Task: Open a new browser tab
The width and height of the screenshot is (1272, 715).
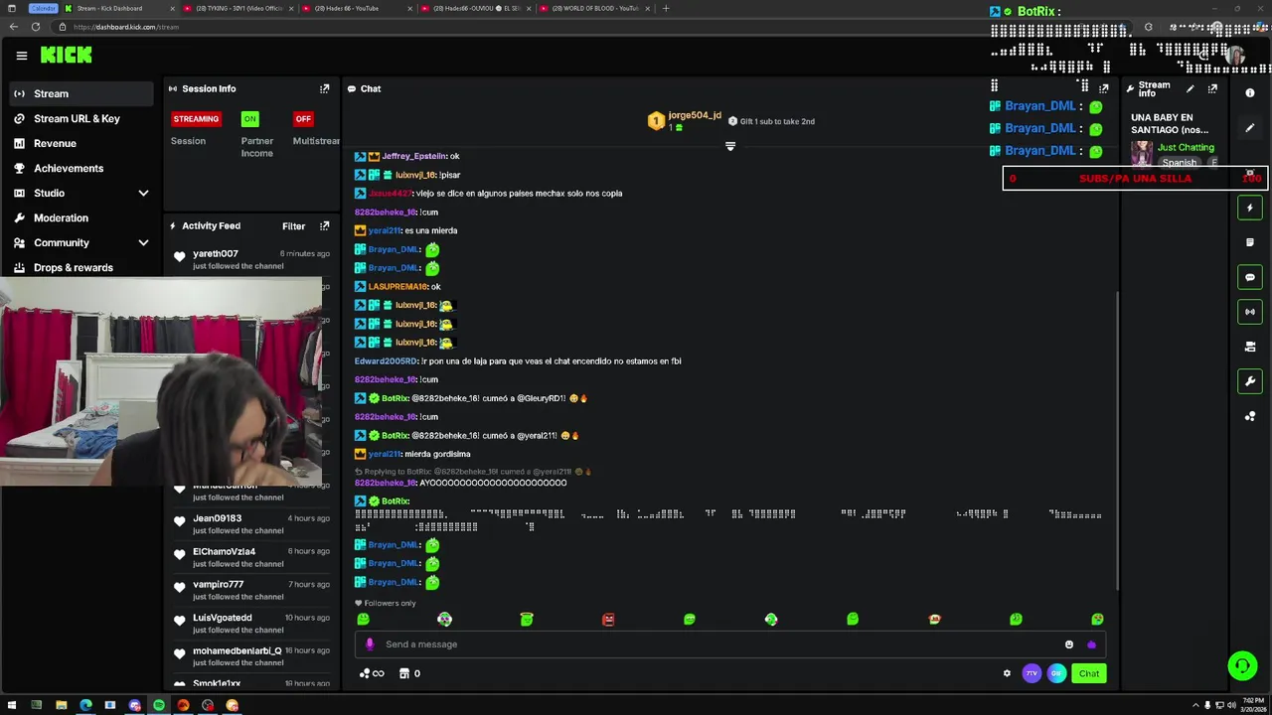Action: (x=666, y=8)
